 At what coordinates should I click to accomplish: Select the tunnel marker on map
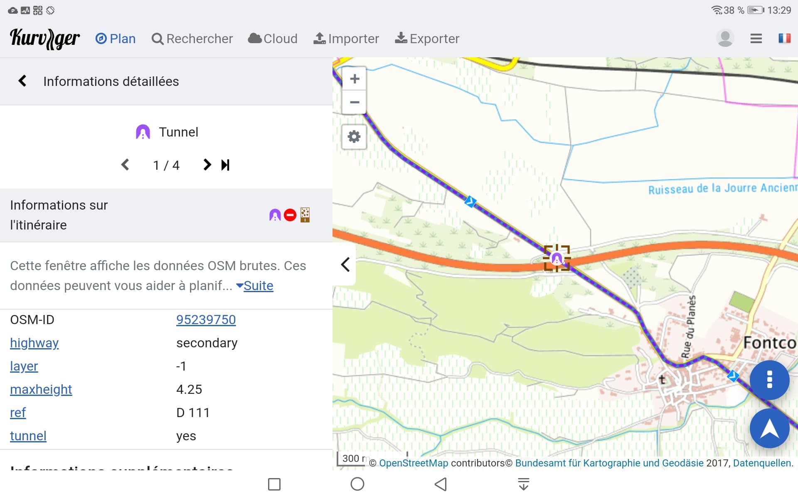pos(557,259)
